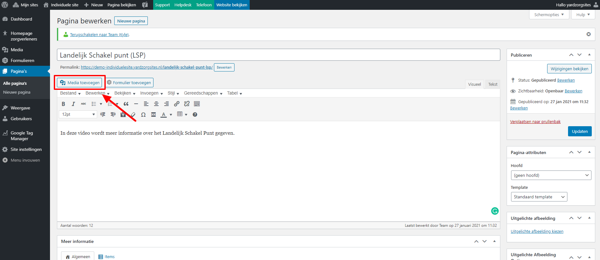600x260 pixels.
Task: Edit the page title field
Action: (278, 55)
